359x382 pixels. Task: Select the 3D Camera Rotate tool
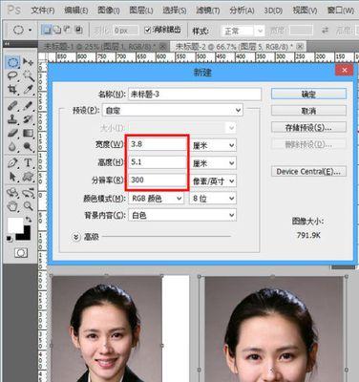tap(29, 193)
